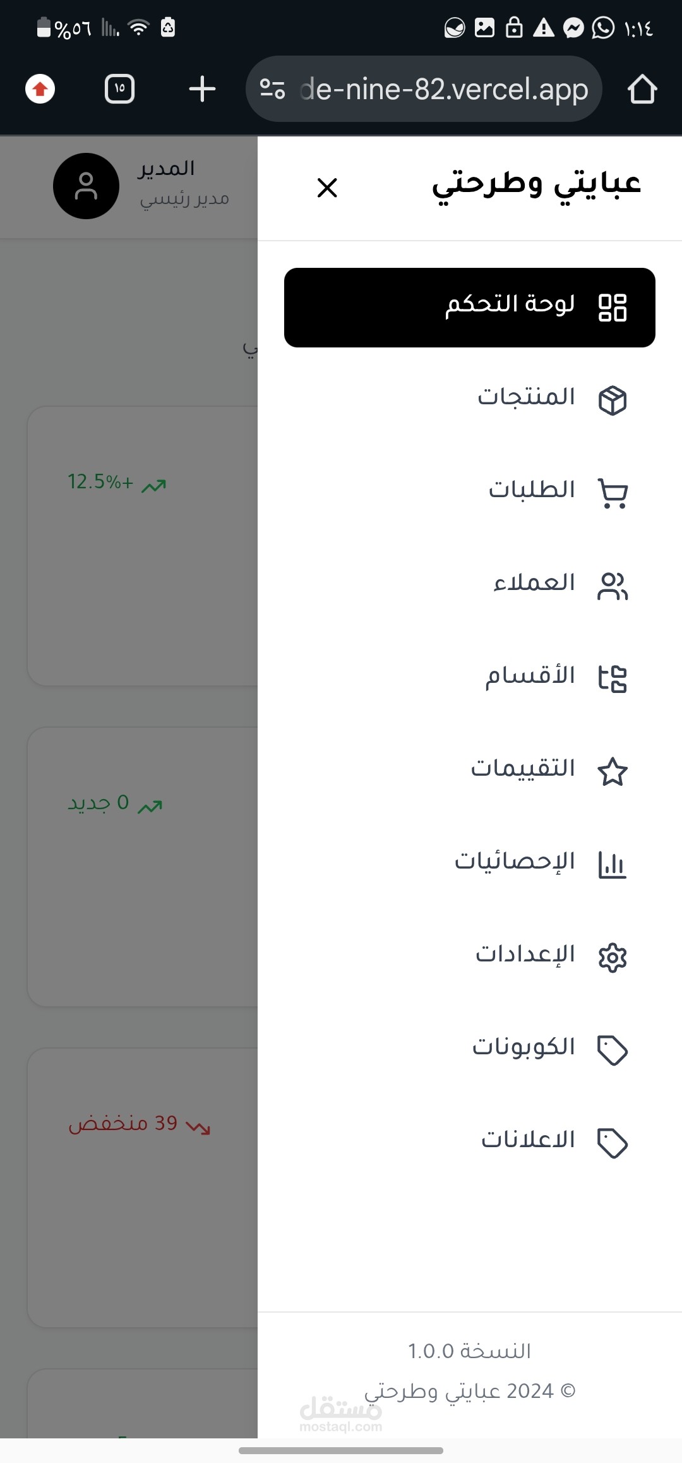Click the box icon next to المنتجات
This screenshot has height=1463, width=682.
612,400
